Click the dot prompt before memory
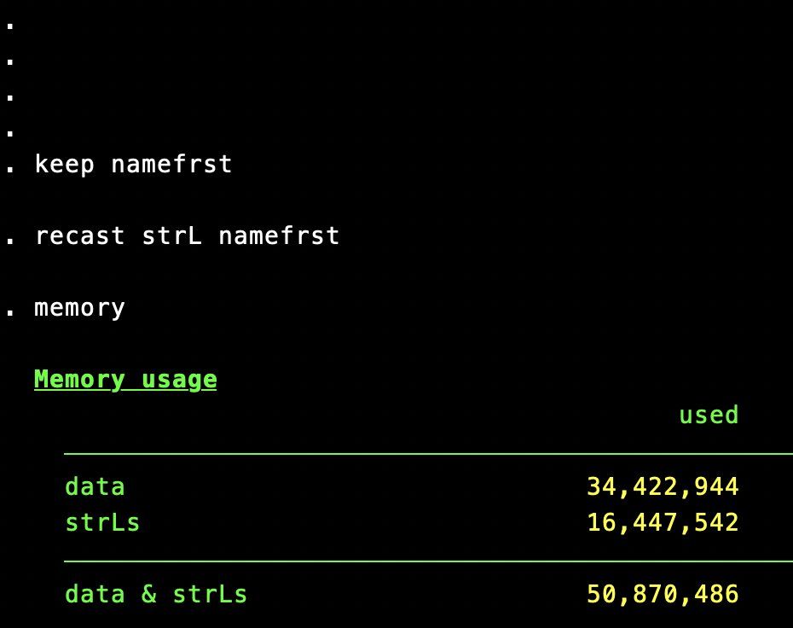The width and height of the screenshot is (793, 628). pos(10,311)
